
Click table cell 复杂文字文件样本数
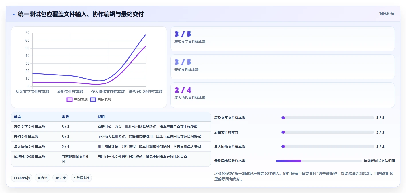click(x=30, y=127)
